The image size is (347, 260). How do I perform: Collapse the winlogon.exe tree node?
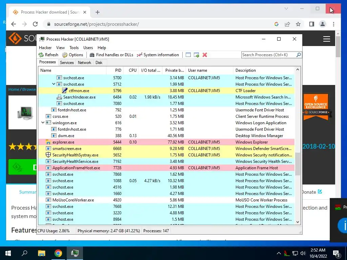(43, 123)
